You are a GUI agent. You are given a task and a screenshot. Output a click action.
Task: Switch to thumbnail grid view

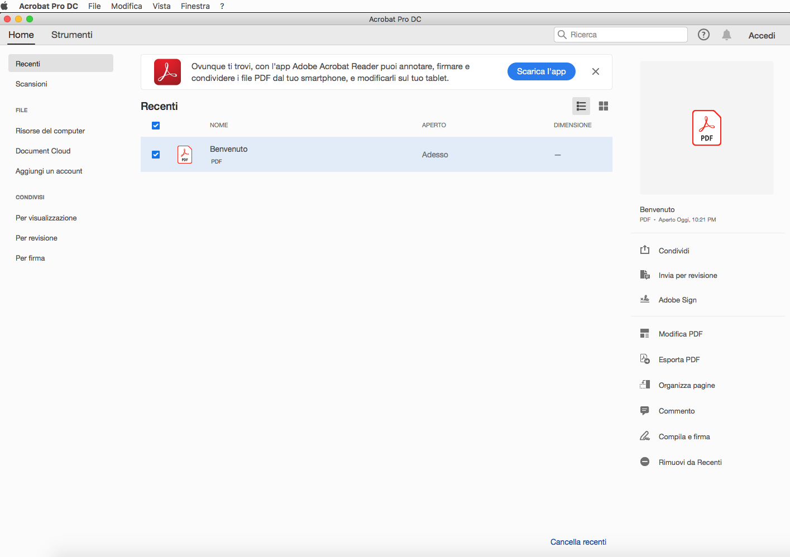click(x=604, y=105)
